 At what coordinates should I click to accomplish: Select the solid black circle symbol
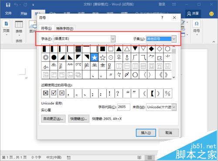pos(54,57)
